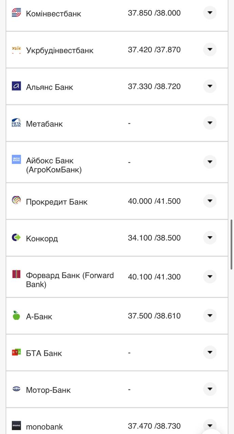The height and width of the screenshot is (434, 234).
Task: Click the Прокредит Банк logo icon
Action: (16, 200)
